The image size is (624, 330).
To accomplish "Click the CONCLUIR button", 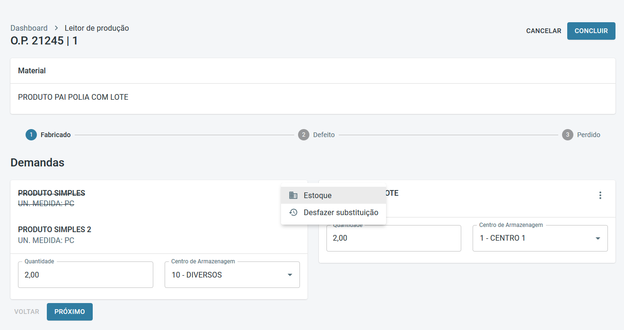I will click(x=591, y=31).
